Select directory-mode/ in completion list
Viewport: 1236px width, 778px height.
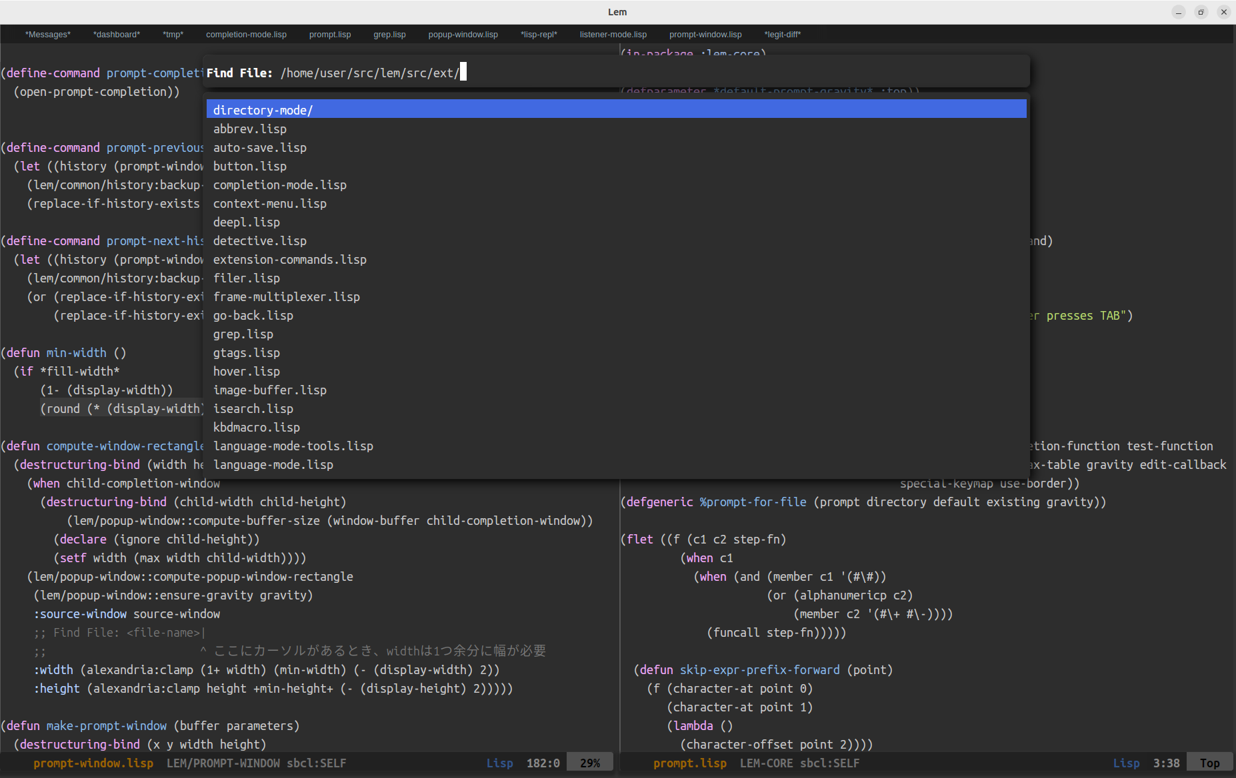pyautogui.click(x=263, y=110)
